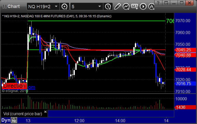This screenshot has height=124, width=197.
Task: Click the © eSignal, 2019 copyright text
Action: pyautogui.click(x=15, y=91)
